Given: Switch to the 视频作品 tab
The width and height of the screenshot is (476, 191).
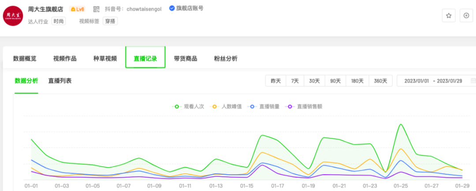Looking at the screenshot, I should pyautogui.click(x=65, y=59).
